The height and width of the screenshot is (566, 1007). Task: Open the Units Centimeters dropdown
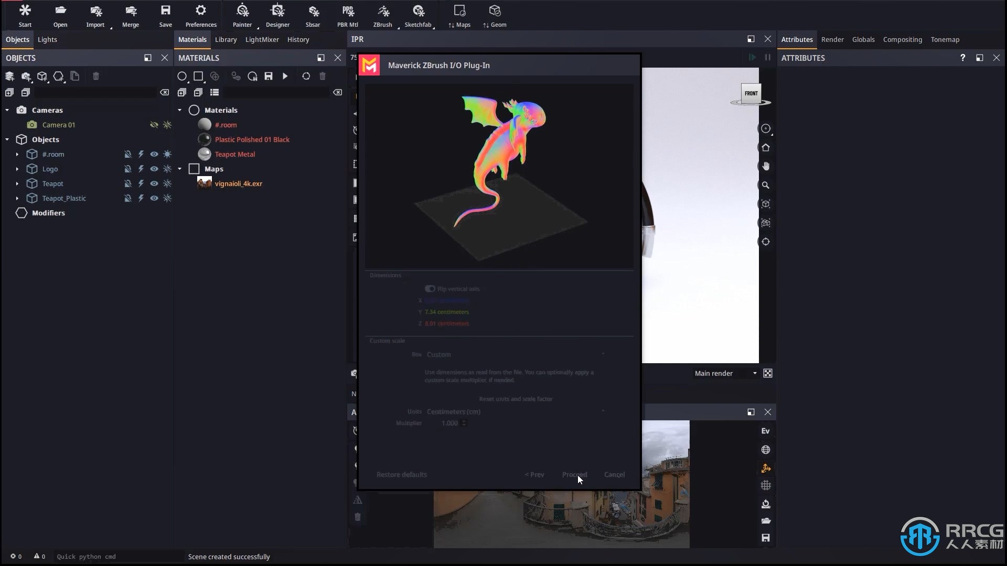click(x=516, y=411)
